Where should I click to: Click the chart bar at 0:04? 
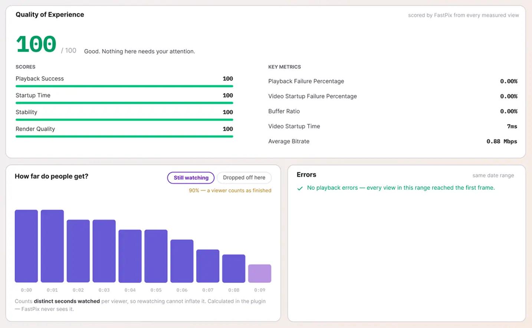[x=130, y=256]
